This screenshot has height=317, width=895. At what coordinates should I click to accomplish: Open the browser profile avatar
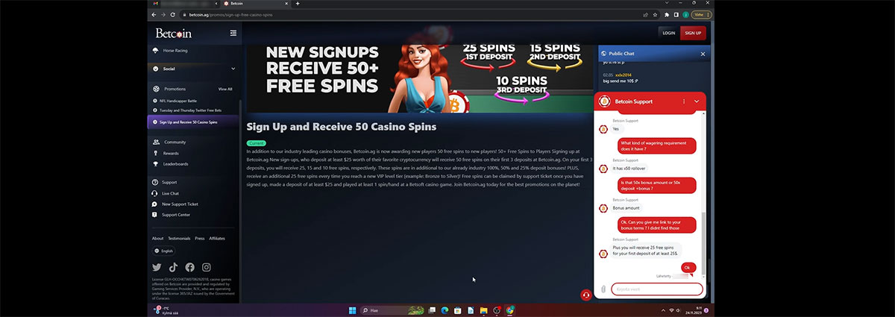click(685, 14)
